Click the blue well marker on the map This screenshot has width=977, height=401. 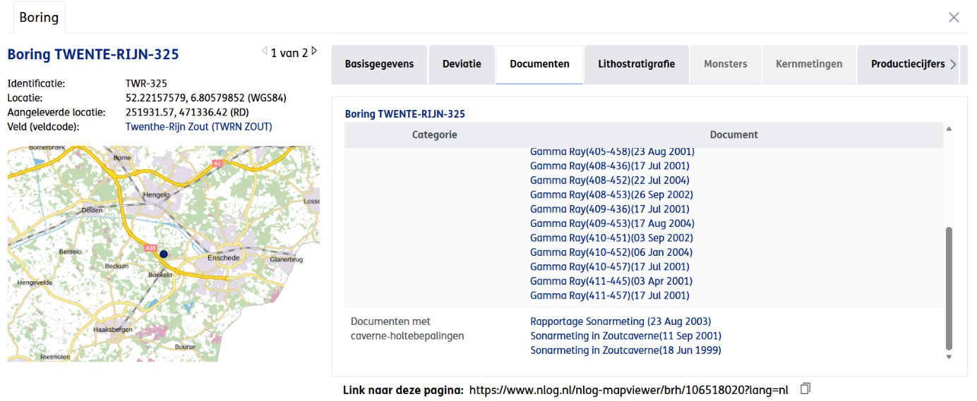164,254
